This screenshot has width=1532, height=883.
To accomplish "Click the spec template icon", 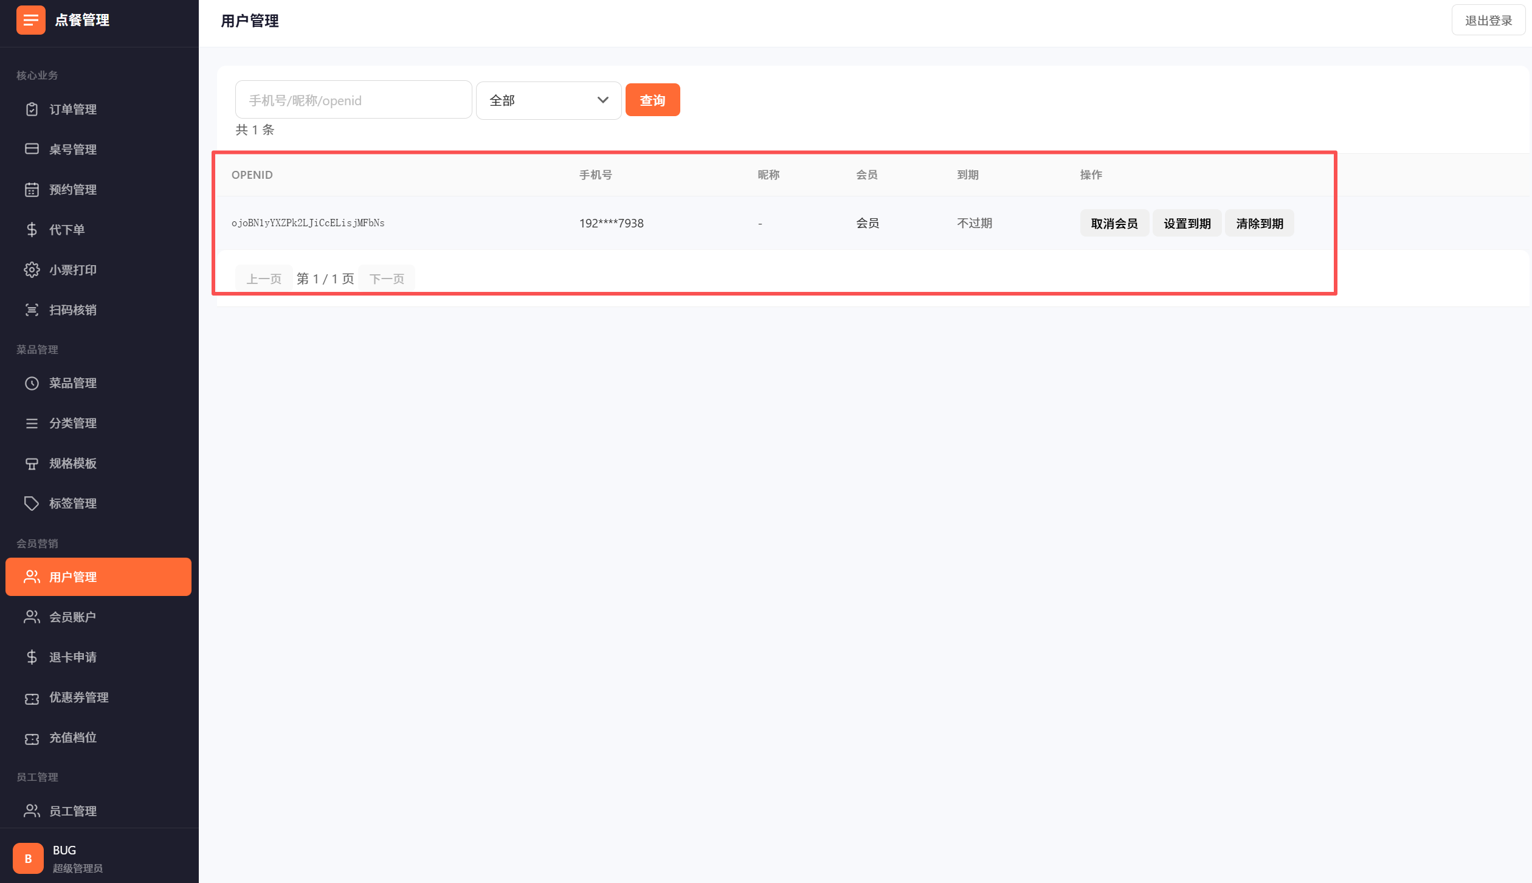I will tap(32, 463).
